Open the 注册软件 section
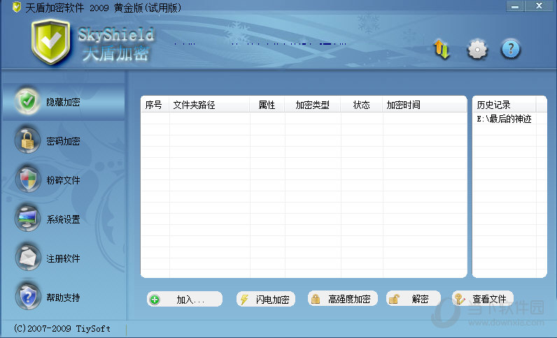557x338 pixels. pos(63,258)
